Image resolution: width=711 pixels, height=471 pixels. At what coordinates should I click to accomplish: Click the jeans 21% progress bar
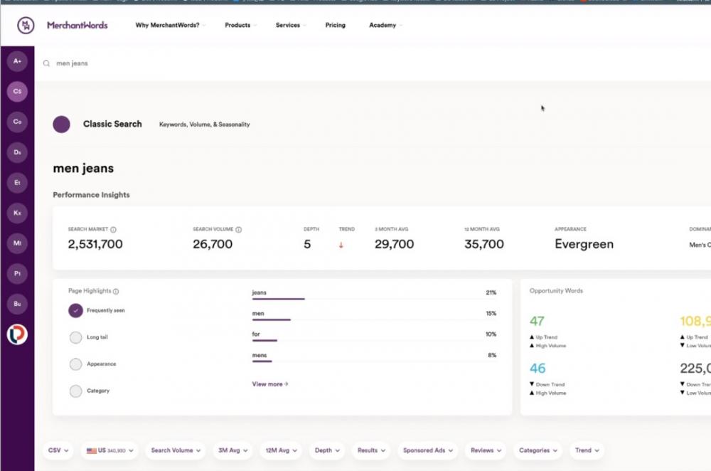[374, 299]
